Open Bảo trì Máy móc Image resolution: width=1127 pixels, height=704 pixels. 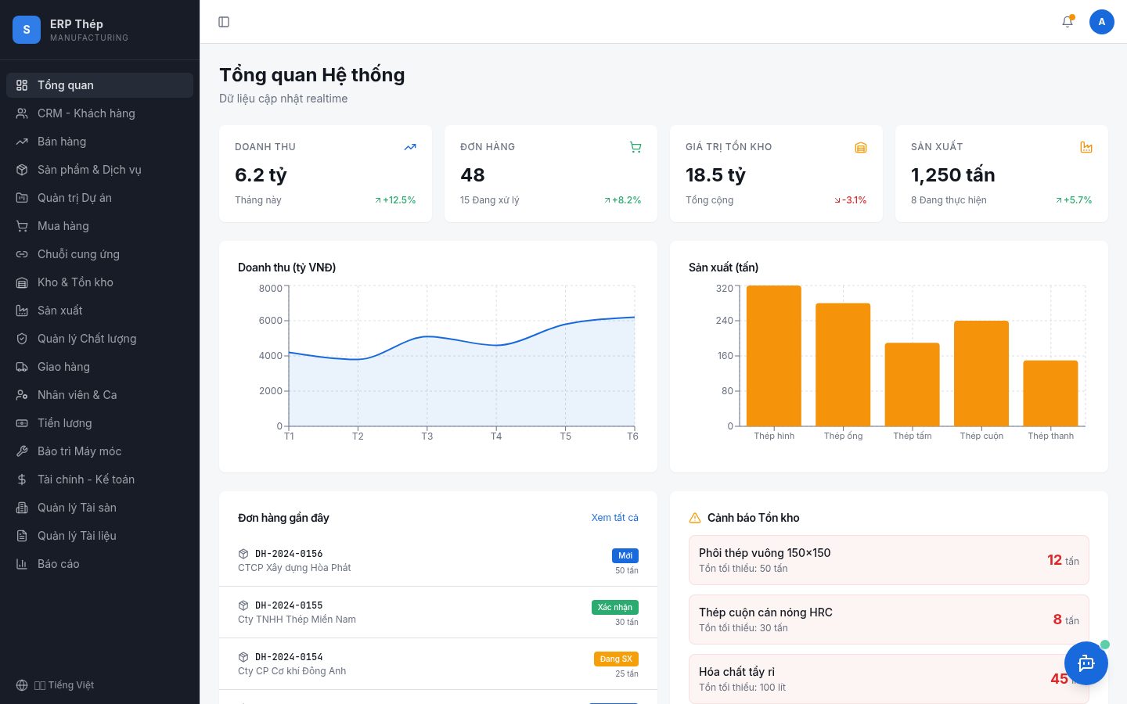pos(99,451)
